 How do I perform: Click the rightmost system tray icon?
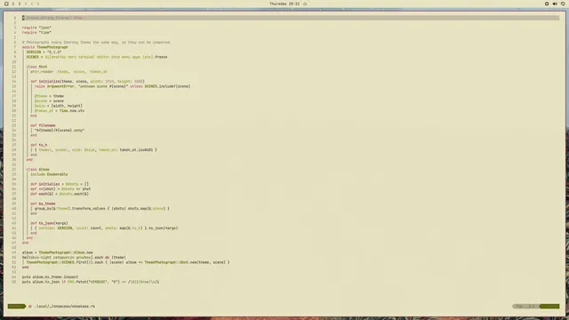point(563,4)
